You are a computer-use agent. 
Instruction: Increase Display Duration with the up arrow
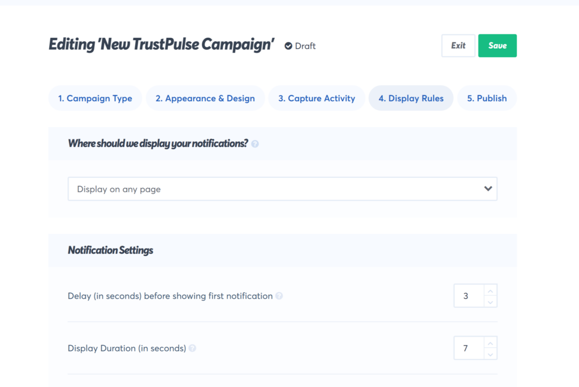pos(490,343)
